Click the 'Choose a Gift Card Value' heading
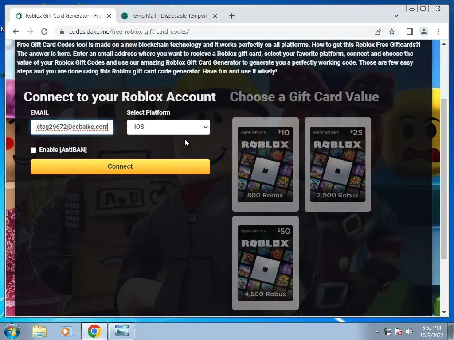This screenshot has width=454, height=340. [304, 97]
